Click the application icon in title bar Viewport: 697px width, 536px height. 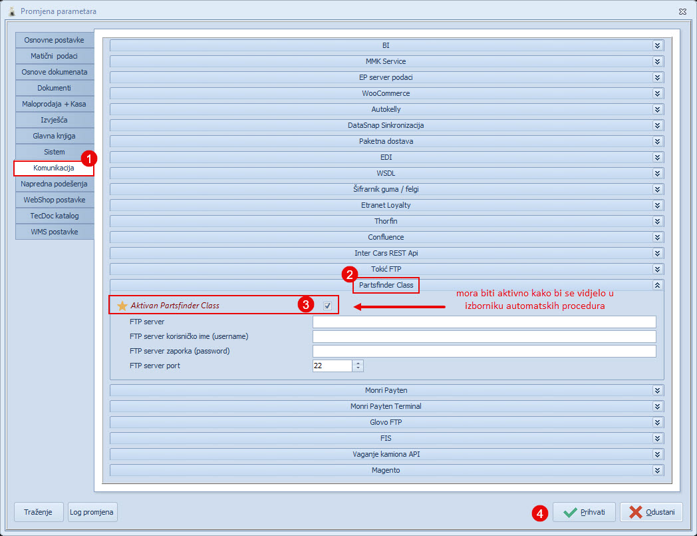coord(11,11)
